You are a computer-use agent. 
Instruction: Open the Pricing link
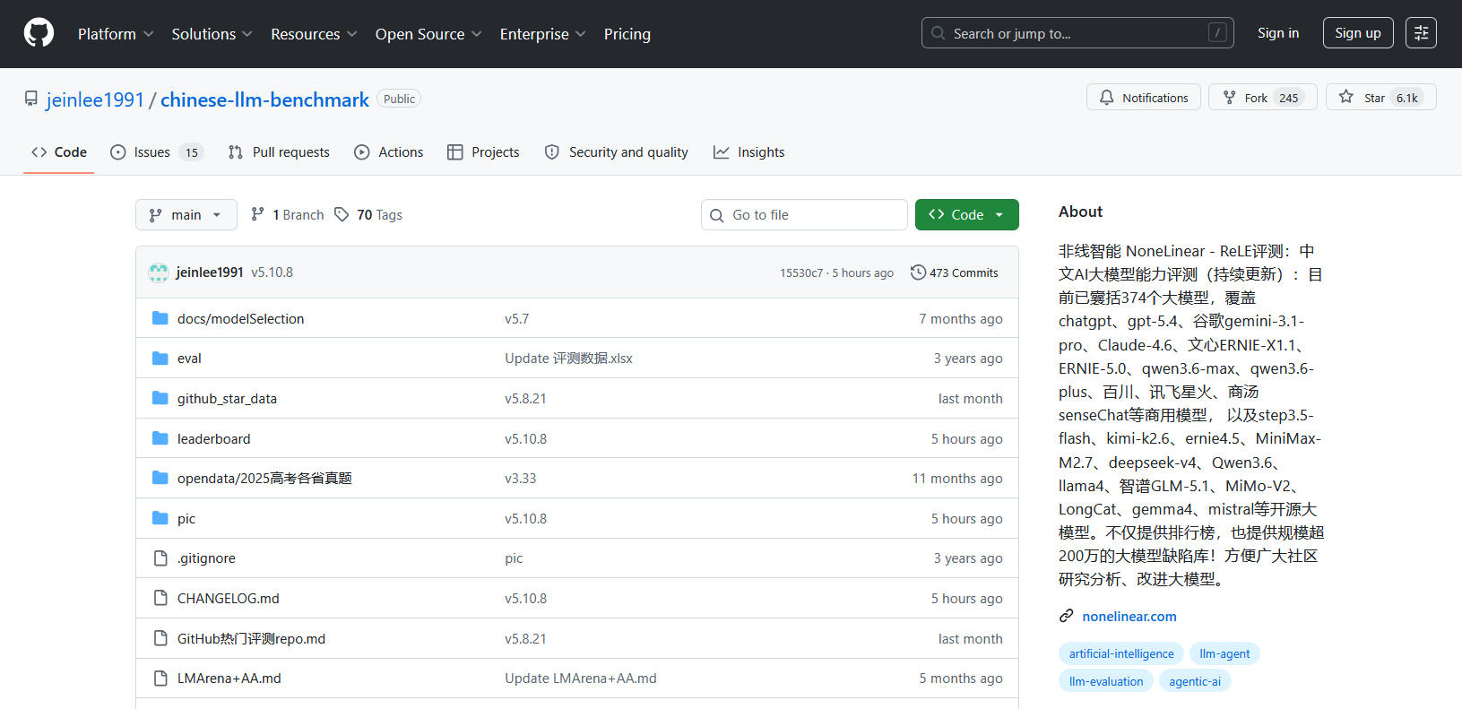[627, 34]
